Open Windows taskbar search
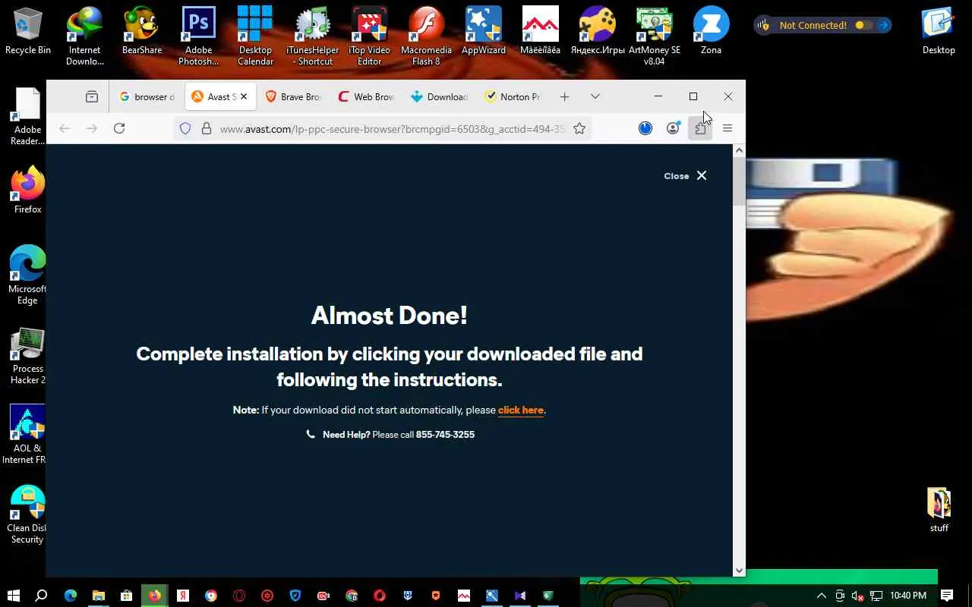Screen dimensions: 972x607 tap(42, 596)
